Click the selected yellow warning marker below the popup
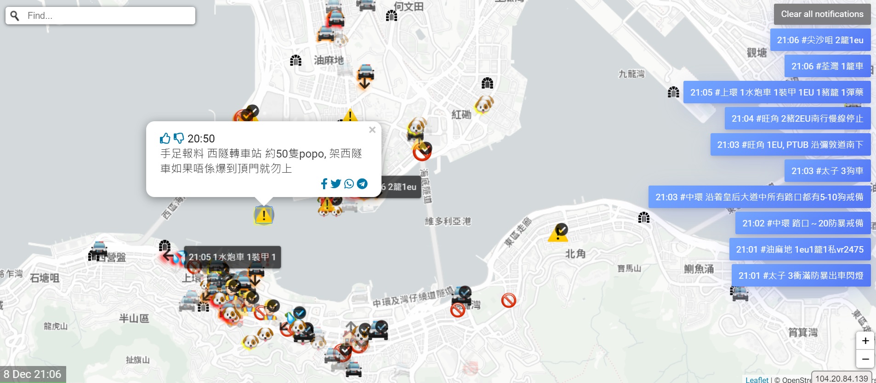 point(264,215)
